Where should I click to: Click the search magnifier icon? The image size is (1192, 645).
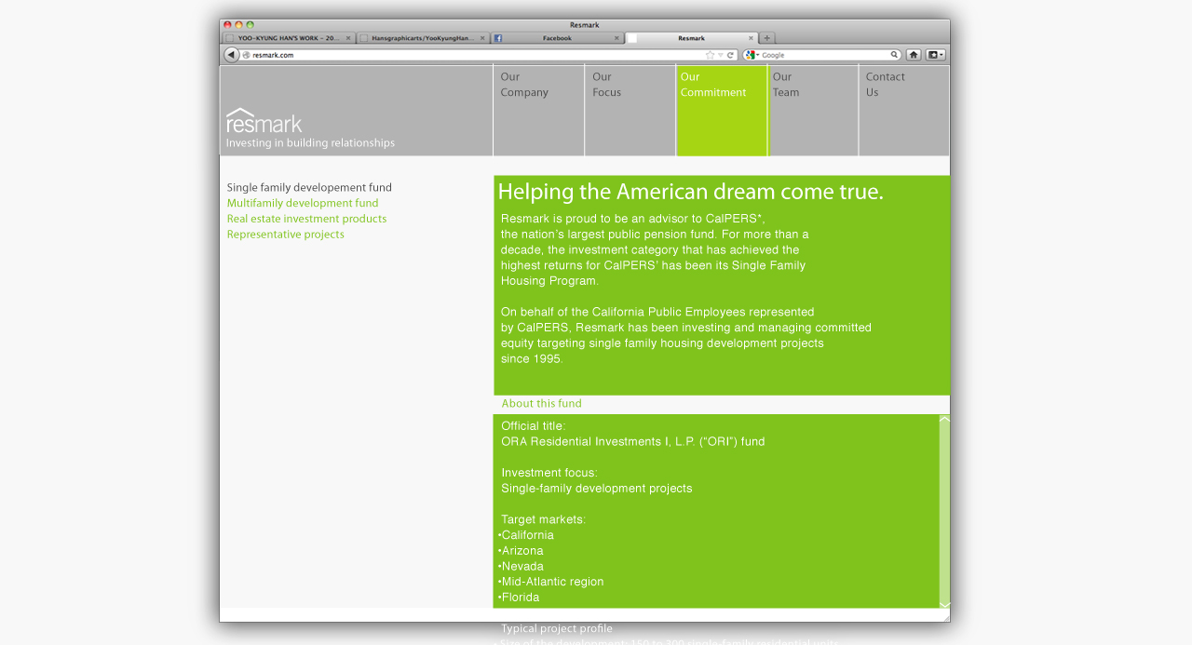click(x=894, y=55)
